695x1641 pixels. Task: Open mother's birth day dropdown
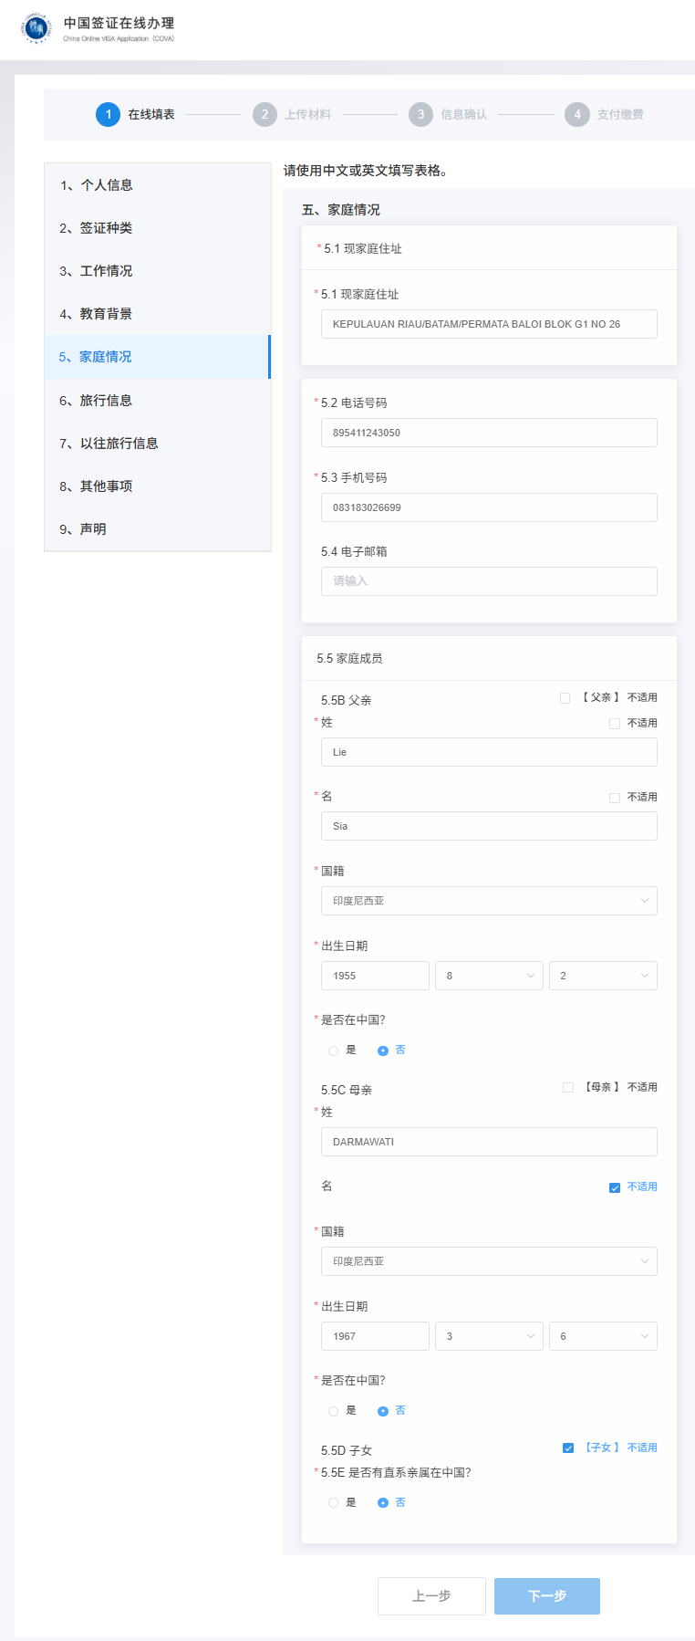[x=603, y=1336]
